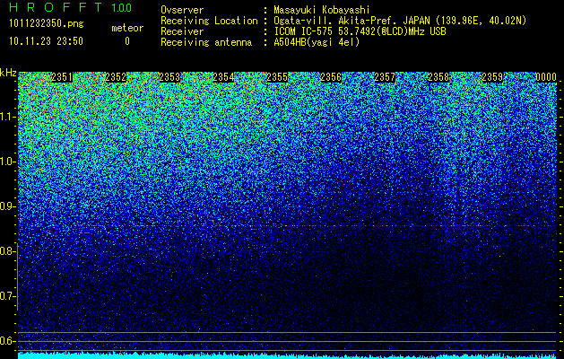The image size is (564, 359).
Task: Click the Receiver label
Action: click(182, 31)
